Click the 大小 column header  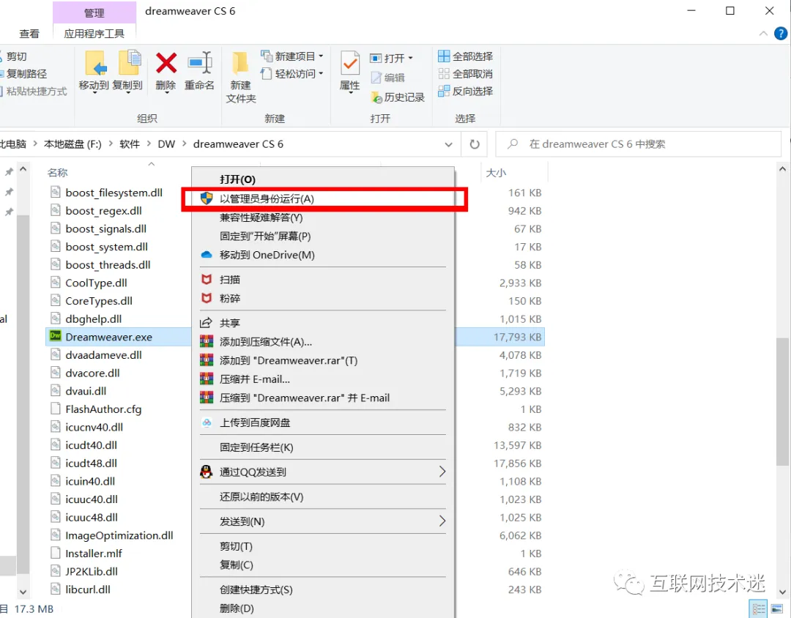point(496,173)
